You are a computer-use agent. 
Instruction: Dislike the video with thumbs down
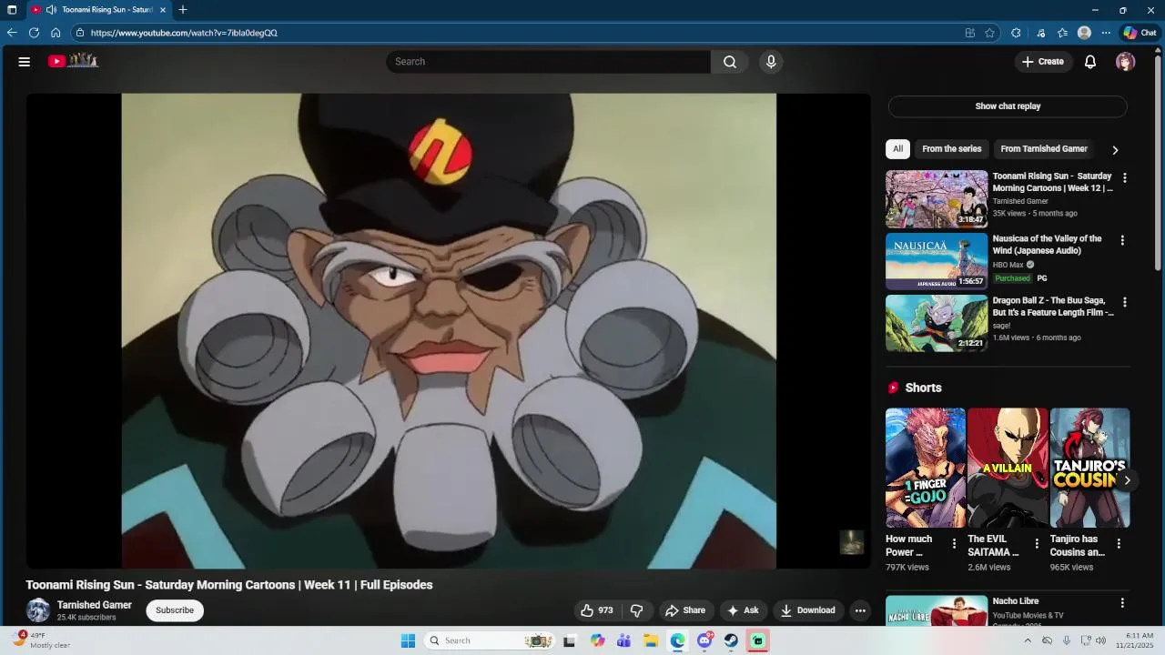[637, 610]
